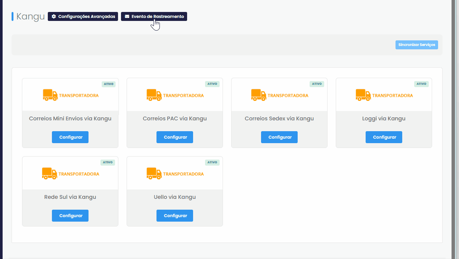Click the gear icon in Configurações Avançadas
Screen dimensions: 459x259
pos(54,16)
